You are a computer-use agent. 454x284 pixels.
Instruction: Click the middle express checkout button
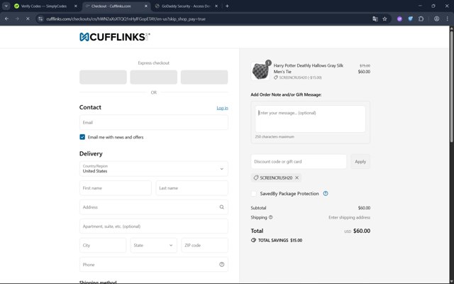pyautogui.click(x=153, y=77)
